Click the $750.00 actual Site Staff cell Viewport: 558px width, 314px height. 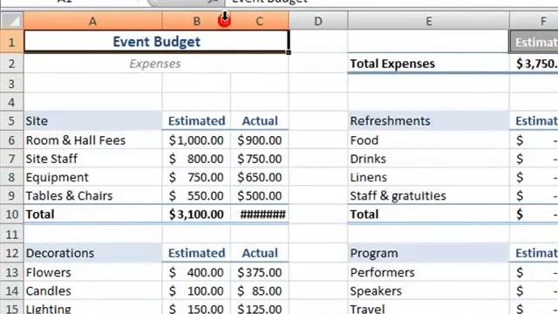pos(260,159)
